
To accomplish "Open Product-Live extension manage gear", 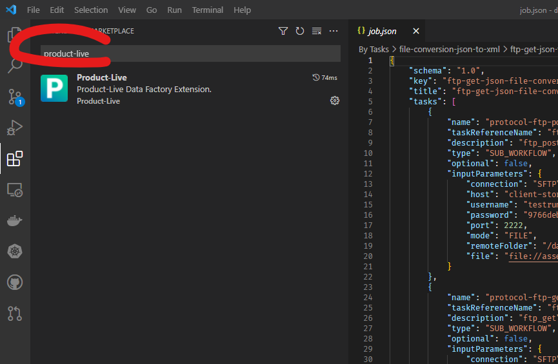I will (x=334, y=101).
